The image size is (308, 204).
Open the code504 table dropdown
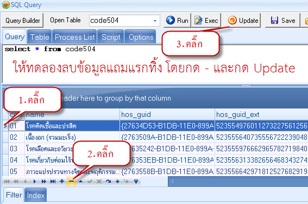point(155,21)
